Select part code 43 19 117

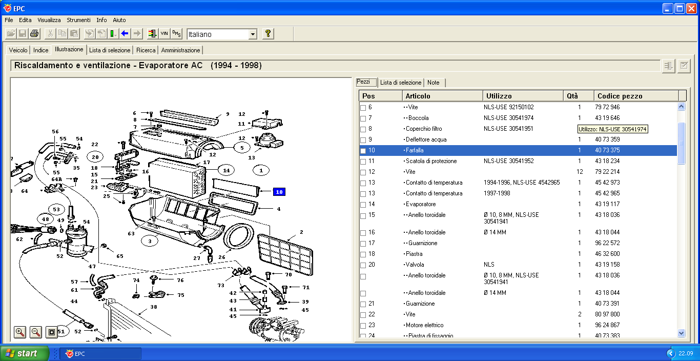pyautogui.click(x=607, y=205)
